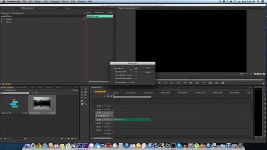Image resolution: width=267 pixels, height=150 pixels.
Task: Expand Master track triangle
Action: click(x=104, y=134)
